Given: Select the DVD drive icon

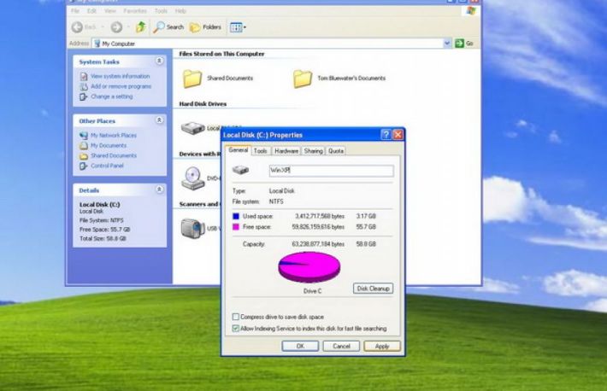Looking at the screenshot, I should [x=192, y=177].
